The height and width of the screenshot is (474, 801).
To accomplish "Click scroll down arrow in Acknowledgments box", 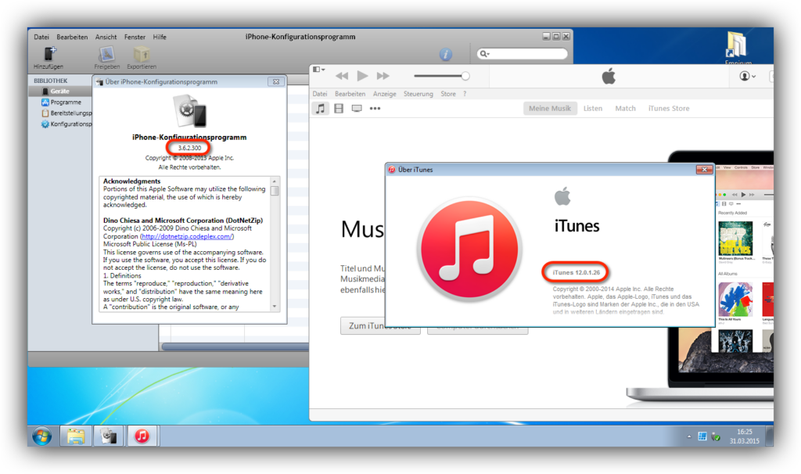I will coord(275,307).
